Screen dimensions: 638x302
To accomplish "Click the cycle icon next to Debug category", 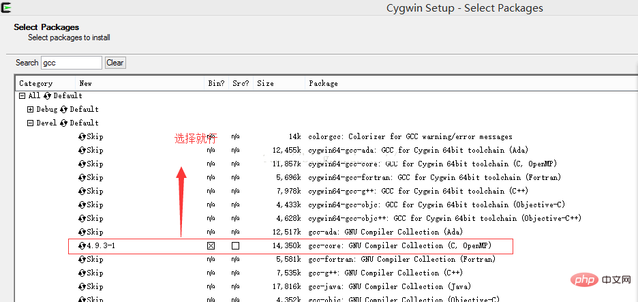I will click(63, 110).
